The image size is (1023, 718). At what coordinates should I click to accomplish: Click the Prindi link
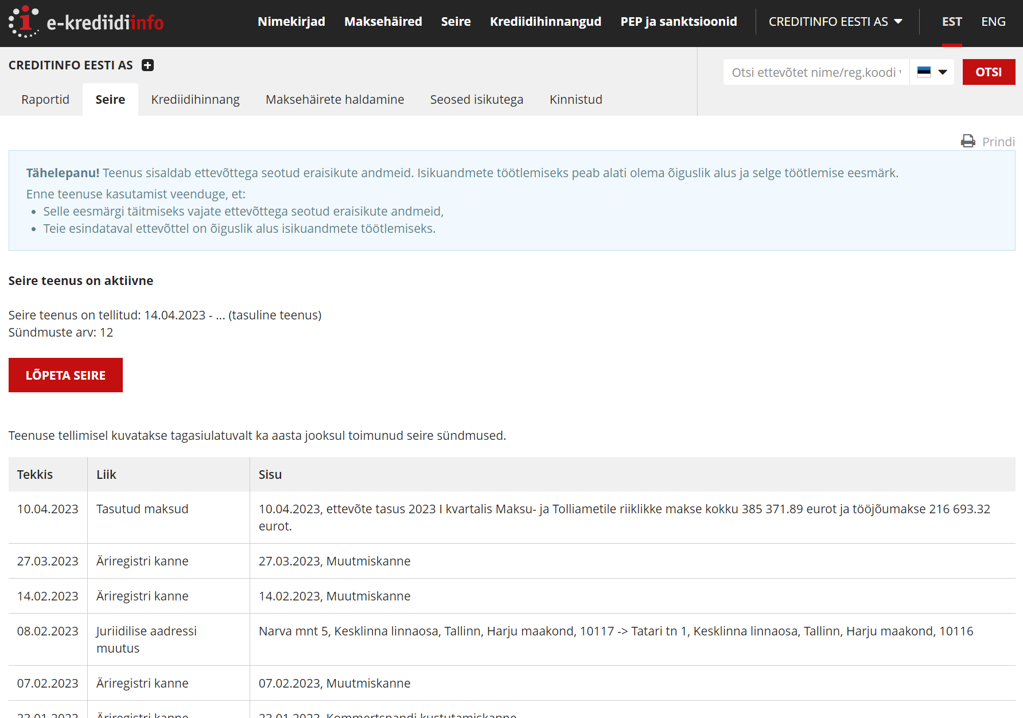tap(998, 142)
